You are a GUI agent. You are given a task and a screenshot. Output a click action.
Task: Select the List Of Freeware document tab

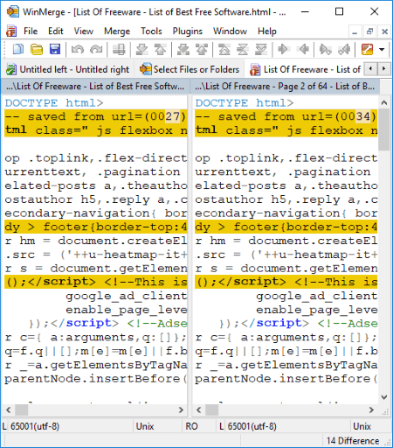click(x=305, y=69)
